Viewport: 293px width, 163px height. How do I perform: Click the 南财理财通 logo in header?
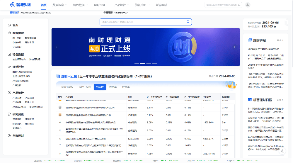pyautogui.click(x=20, y=5)
